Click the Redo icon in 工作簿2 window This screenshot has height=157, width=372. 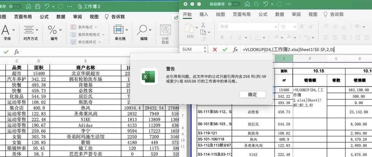click(60, 6)
